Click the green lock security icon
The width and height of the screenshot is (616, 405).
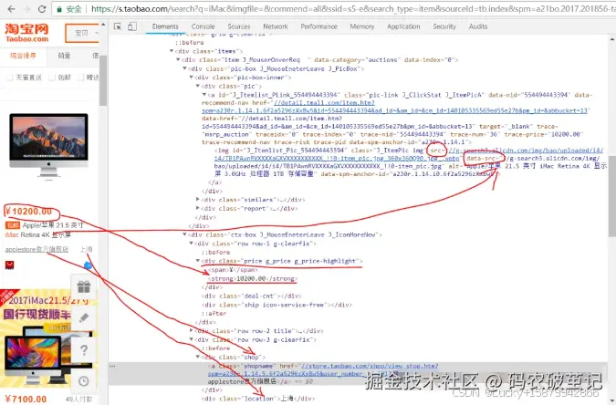(x=59, y=9)
